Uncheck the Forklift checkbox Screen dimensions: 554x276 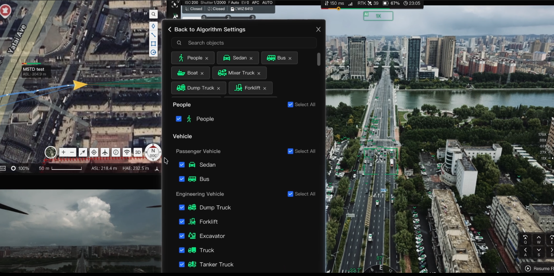[182, 222]
